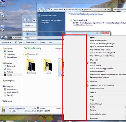The width and height of the screenshot is (126, 122).
Task: Open the Organize dropdown in Videos window
Action: coord(6,42)
